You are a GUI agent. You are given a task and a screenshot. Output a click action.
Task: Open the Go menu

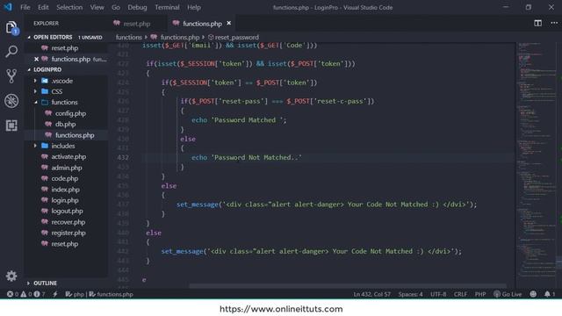coord(116,8)
